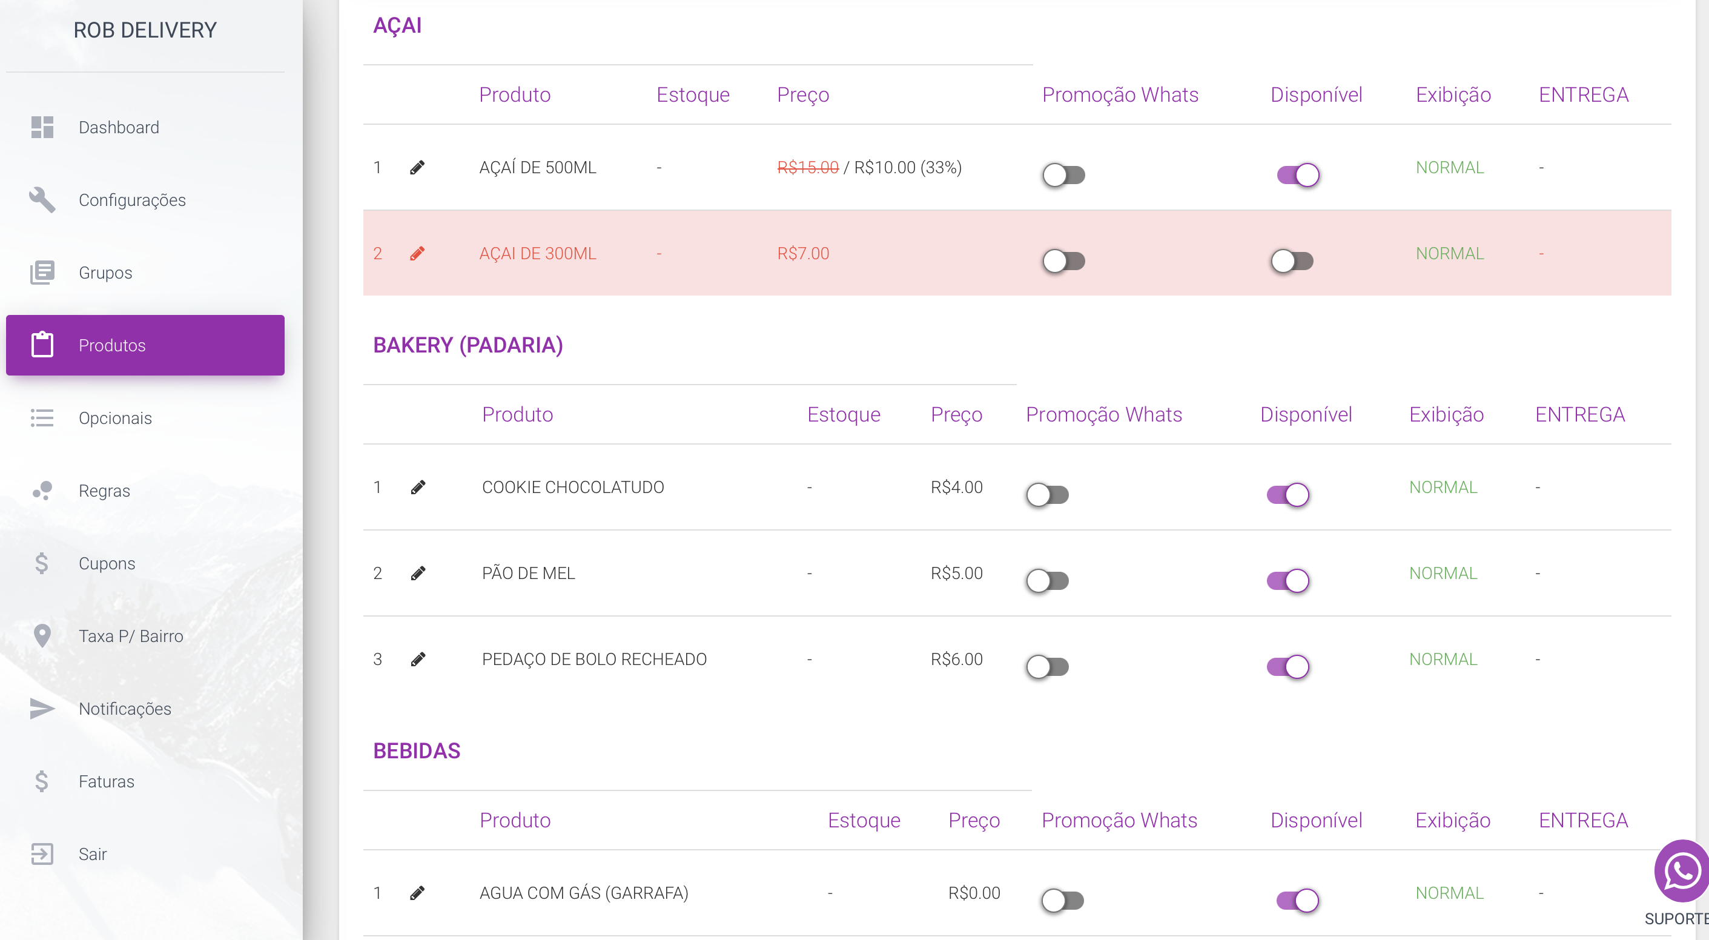Disable availability for AÇAÍ DE 500ML

pyautogui.click(x=1298, y=175)
